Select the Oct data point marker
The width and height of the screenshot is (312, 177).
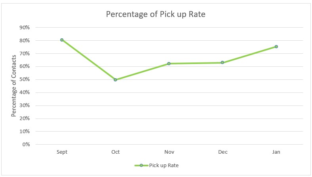pyautogui.click(x=115, y=80)
